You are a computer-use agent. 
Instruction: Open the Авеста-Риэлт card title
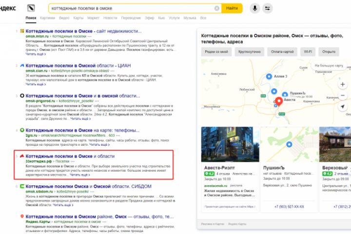tap(219, 168)
